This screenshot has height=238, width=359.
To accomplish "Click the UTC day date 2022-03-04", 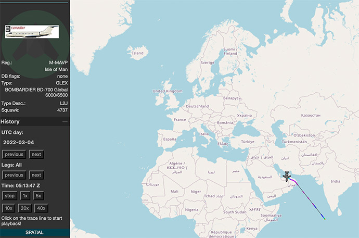I will [19, 142].
